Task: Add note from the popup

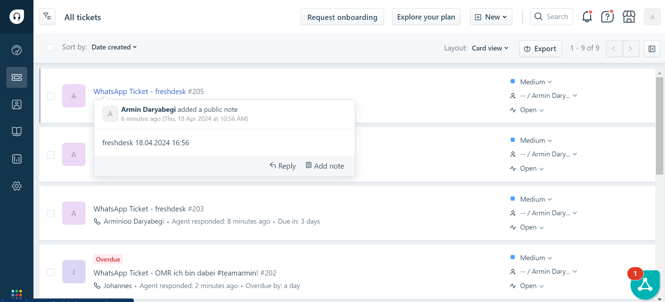Action: pyautogui.click(x=325, y=166)
